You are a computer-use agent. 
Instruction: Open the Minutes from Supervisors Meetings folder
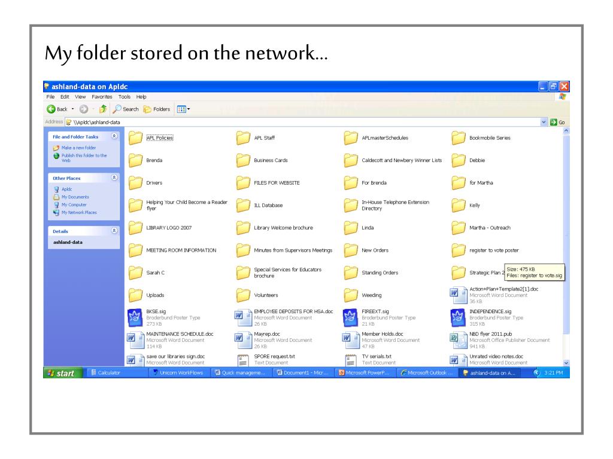(x=284, y=250)
